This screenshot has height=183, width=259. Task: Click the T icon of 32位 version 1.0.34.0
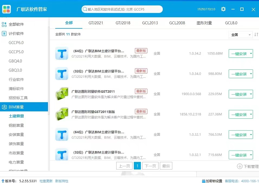(62, 74)
